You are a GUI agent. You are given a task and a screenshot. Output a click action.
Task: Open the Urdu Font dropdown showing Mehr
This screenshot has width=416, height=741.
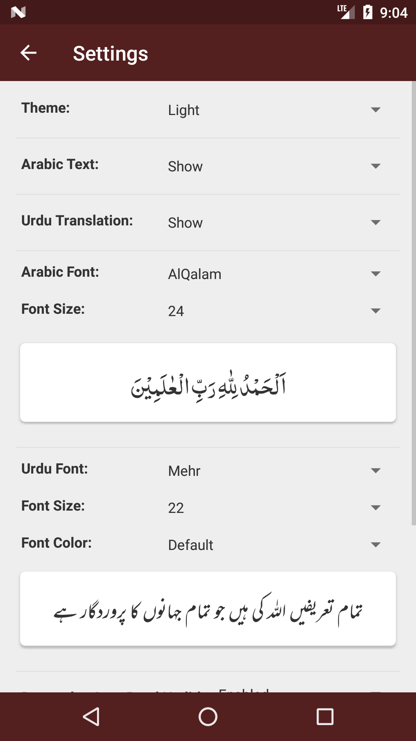point(274,471)
